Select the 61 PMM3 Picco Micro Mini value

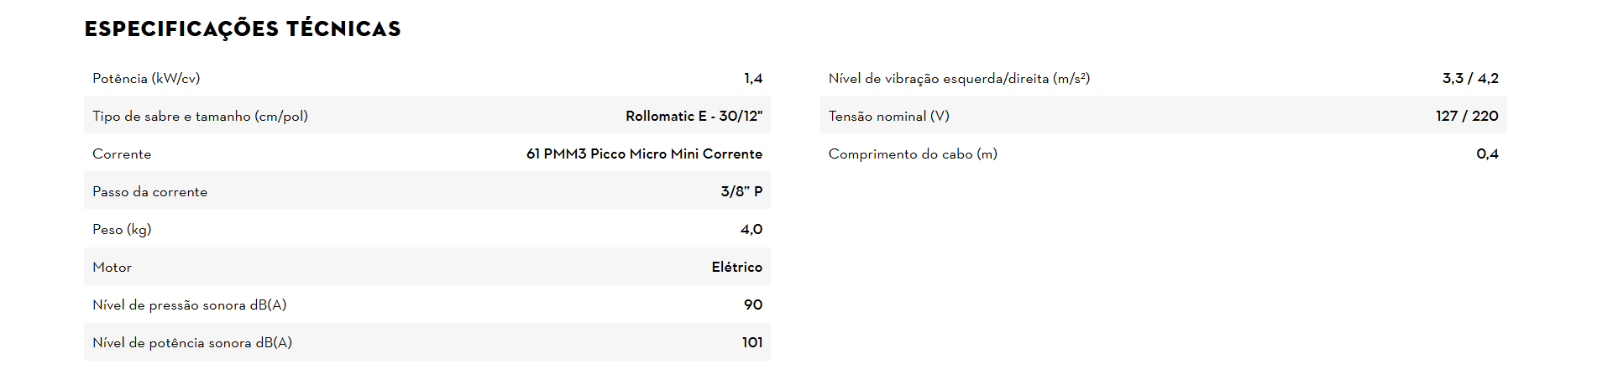[x=644, y=154]
